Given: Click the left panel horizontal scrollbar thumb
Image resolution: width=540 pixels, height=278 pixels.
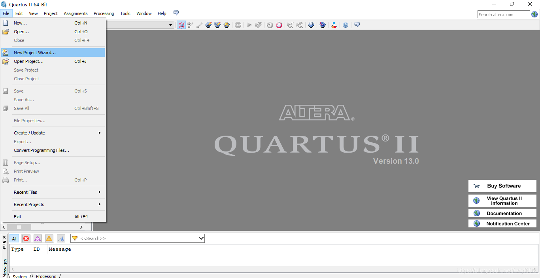Looking at the screenshot, I should coord(19,227).
